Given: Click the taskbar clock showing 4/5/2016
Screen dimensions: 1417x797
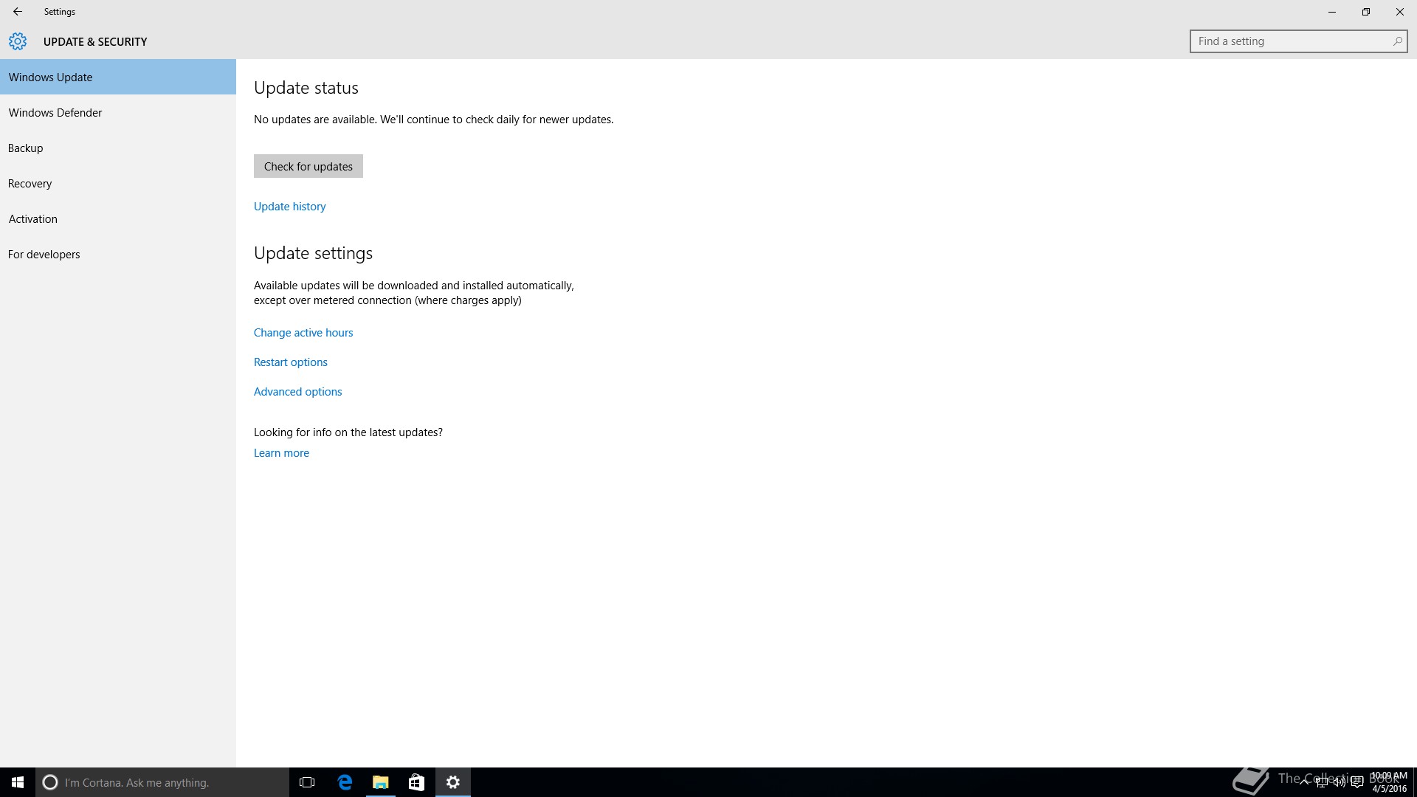Looking at the screenshot, I should (1389, 782).
